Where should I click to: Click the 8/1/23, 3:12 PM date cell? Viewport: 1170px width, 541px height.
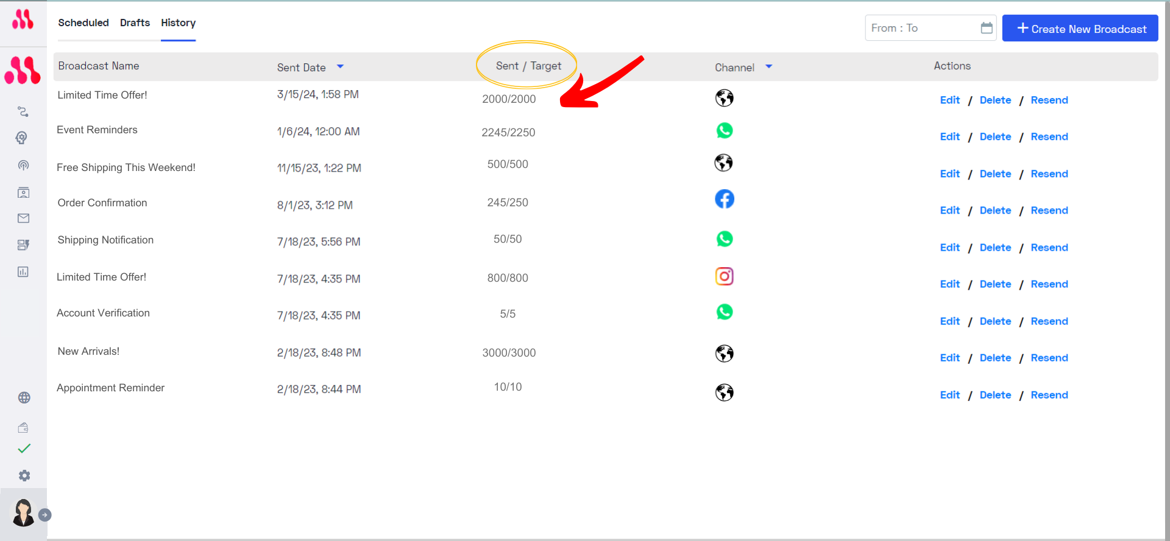pos(315,205)
